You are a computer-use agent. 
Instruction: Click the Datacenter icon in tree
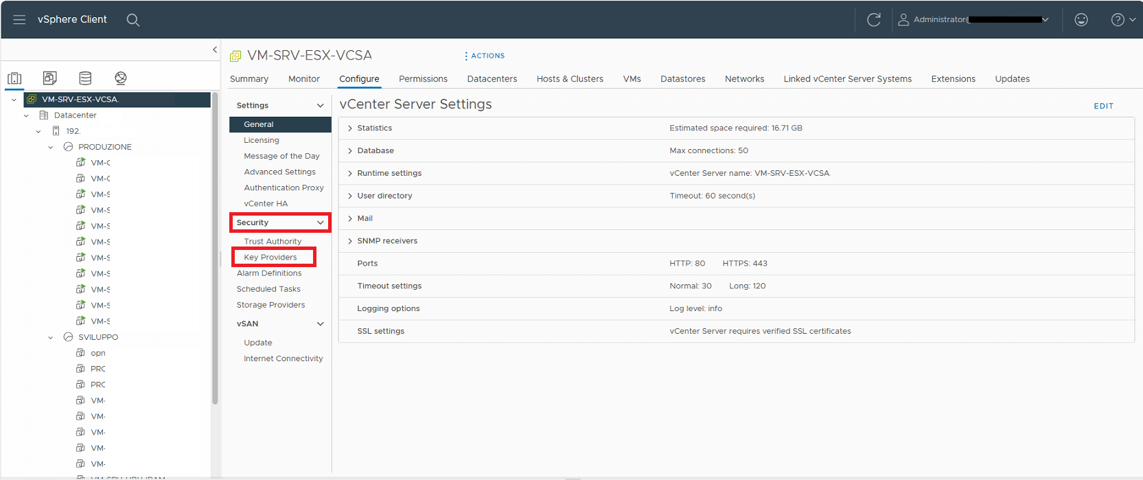(x=44, y=115)
